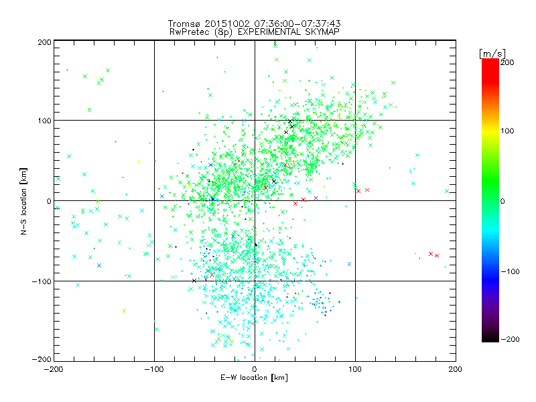This screenshot has height=402, width=536.
Task: Click the colorbar label '200'
Action: tap(507, 62)
